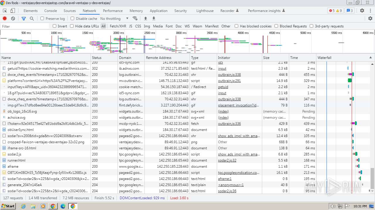The height and width of the screenshot is (210, 375).
Task: Click vertical scrollbar thumb of request list
Action: click(x=372, y=178)
